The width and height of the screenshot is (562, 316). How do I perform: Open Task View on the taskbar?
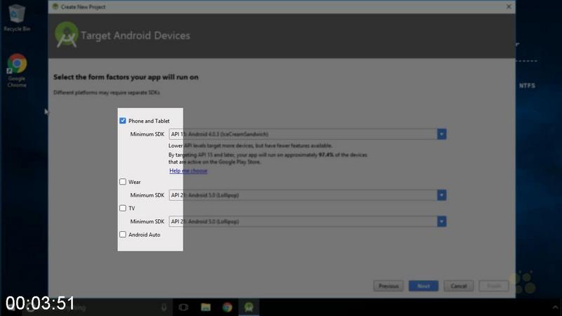[x=183, y=307]
